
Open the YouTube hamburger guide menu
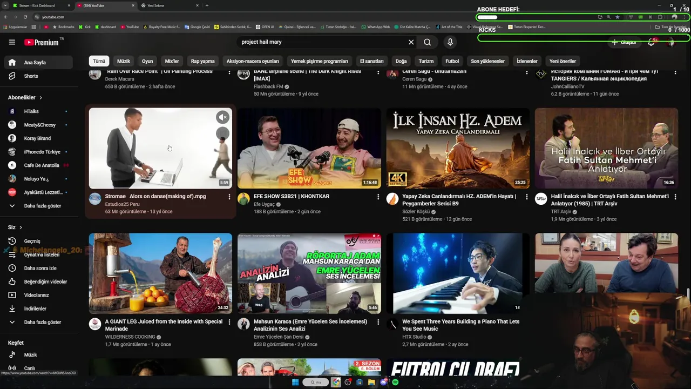coord(12,42)
